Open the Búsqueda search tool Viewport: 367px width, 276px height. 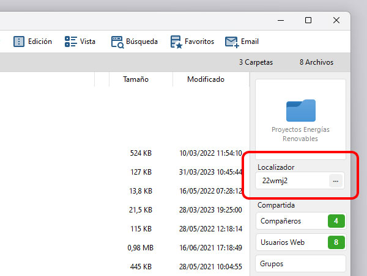coord(135,42)
